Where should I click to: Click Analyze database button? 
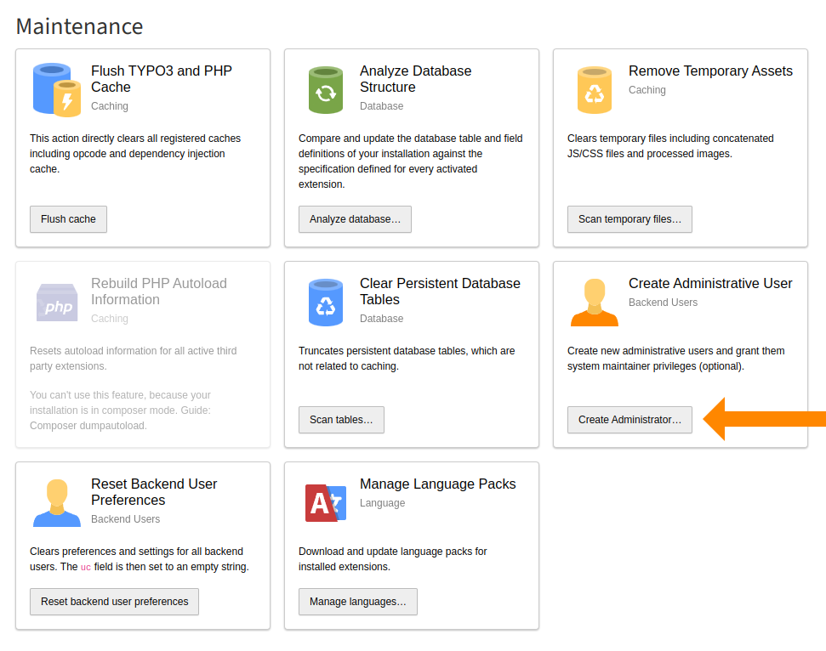(355, 218)
